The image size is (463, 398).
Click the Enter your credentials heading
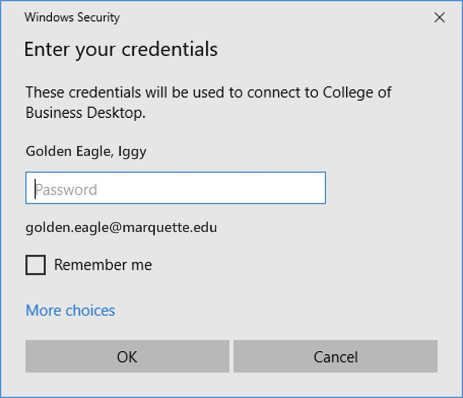tap(121, 49)
